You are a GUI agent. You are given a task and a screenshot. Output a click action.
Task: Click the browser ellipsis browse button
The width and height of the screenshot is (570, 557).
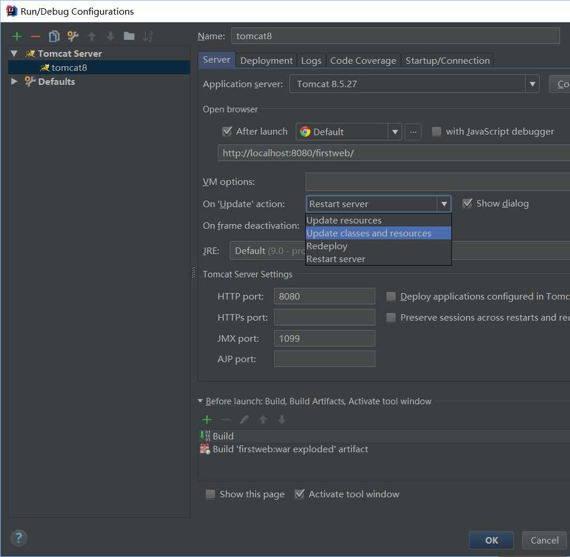(x=413, y=131)
